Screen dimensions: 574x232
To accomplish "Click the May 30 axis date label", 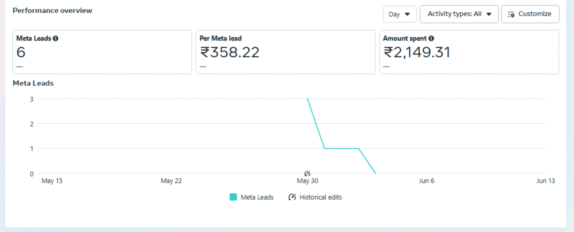I will pos(307,181).
